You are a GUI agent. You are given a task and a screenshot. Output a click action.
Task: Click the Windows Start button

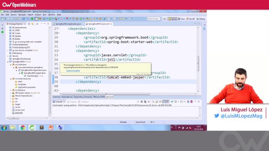coord(4,128)
